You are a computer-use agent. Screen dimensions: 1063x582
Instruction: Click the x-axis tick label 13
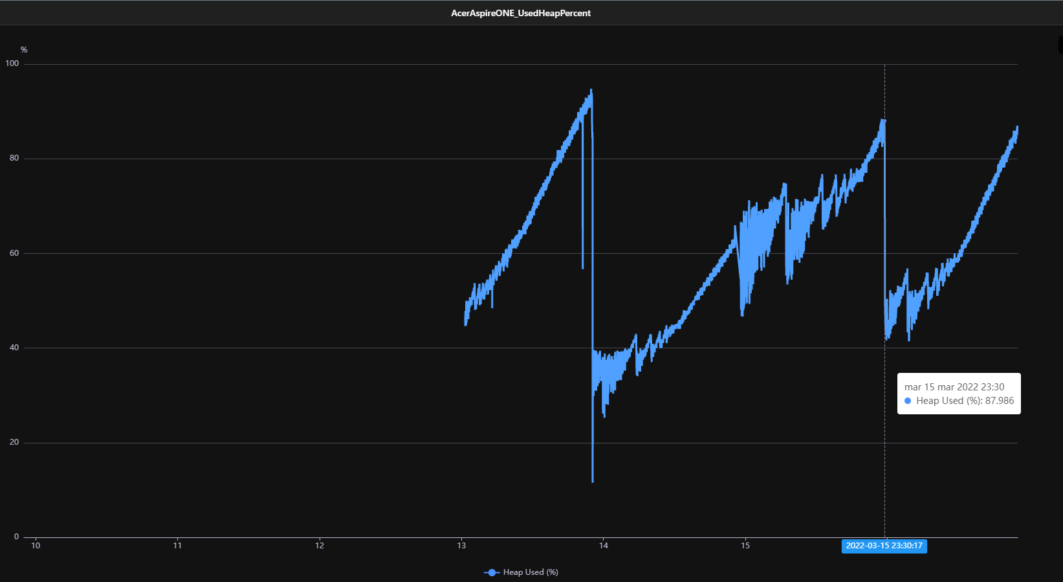coord(461,546)
